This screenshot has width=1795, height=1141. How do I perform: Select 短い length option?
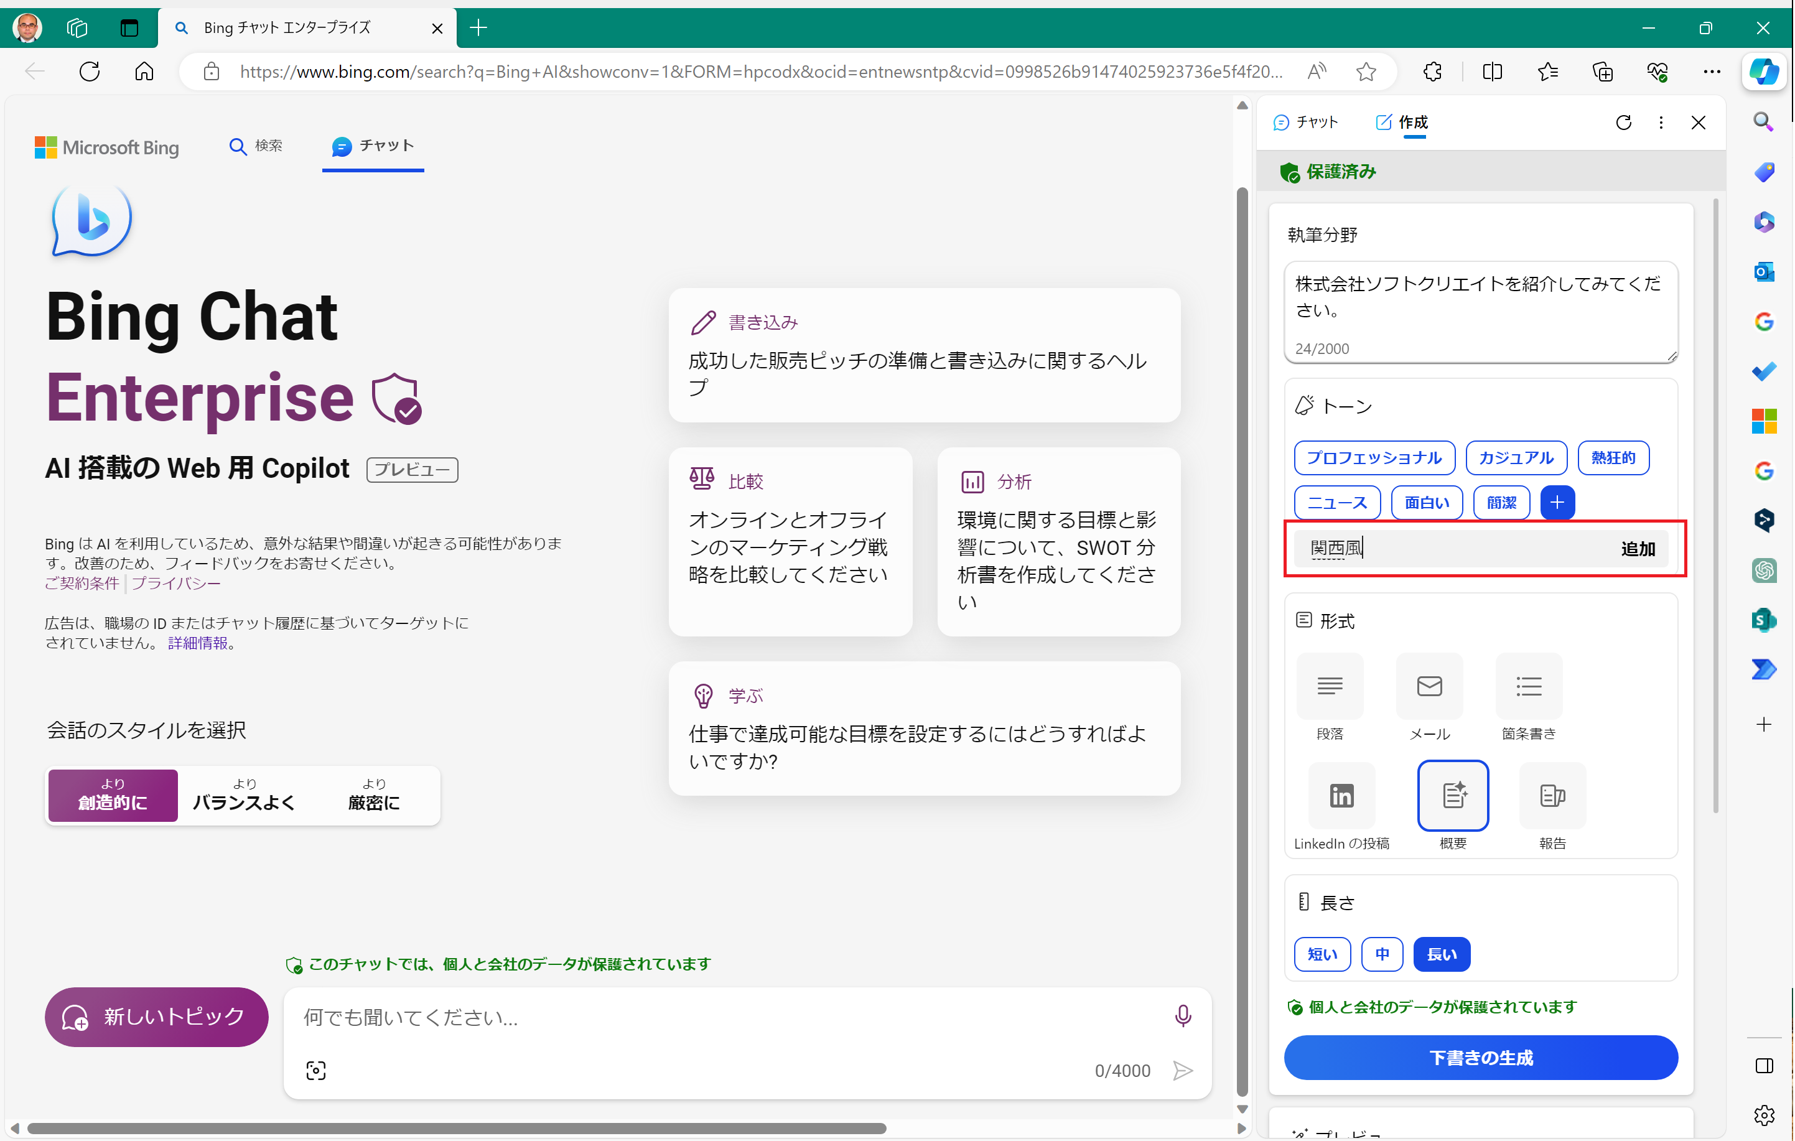[x=1322, y=954]
